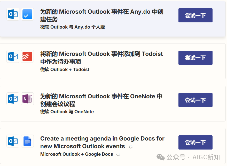Click the Todoist red app icon

(x=27, y=56)
